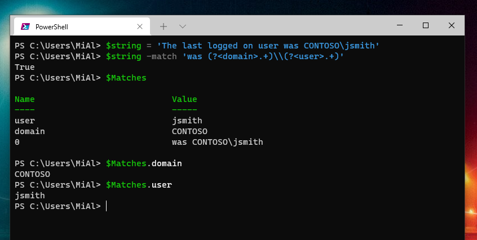Viewport: 477px width, 240px height.
Task: Click the '$Matches.user' command text
Action: click(139, 185)
